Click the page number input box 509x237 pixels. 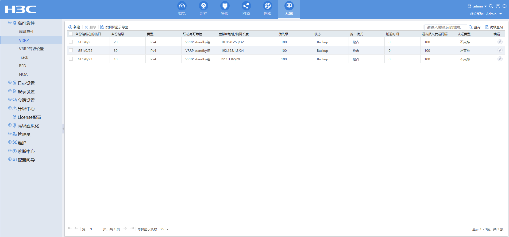94,229
